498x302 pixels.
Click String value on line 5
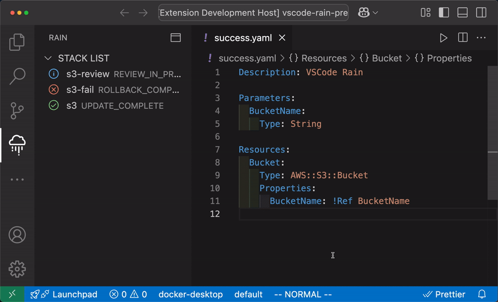tap(306, 124)
